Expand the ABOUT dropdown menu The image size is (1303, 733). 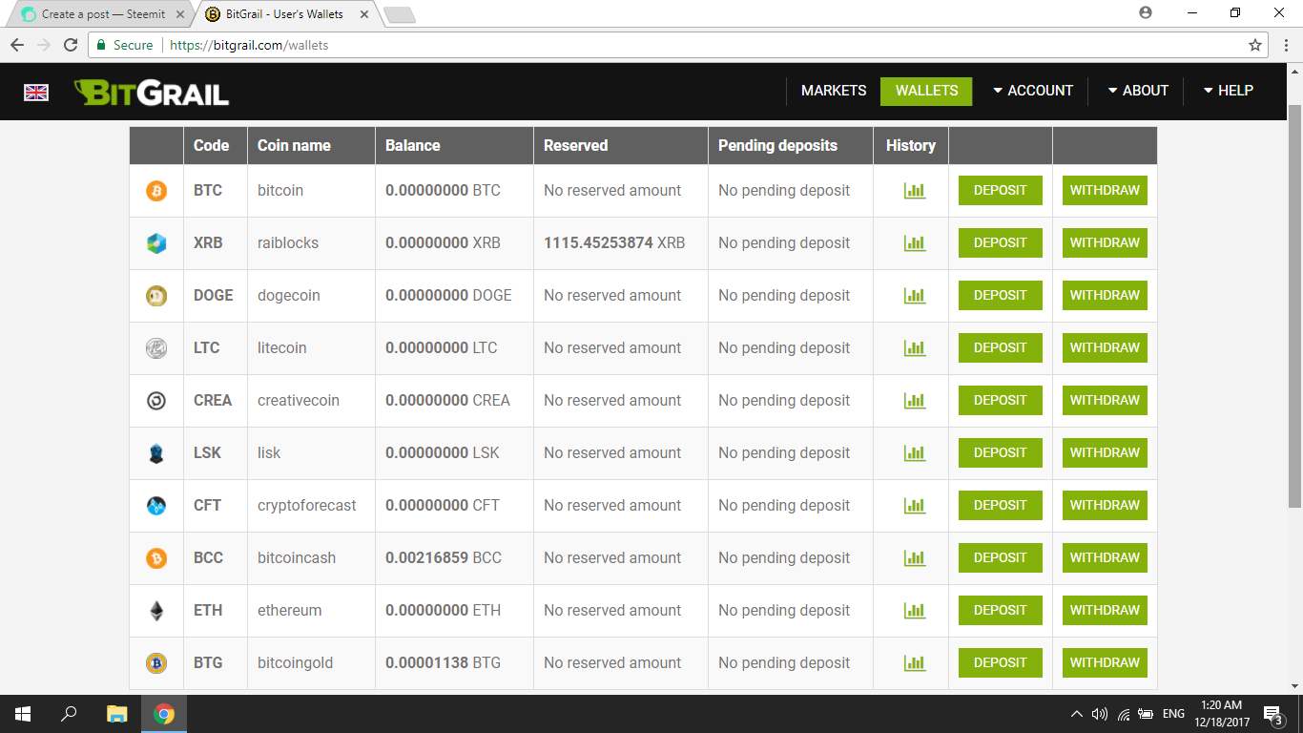[x=1138, y=91]
